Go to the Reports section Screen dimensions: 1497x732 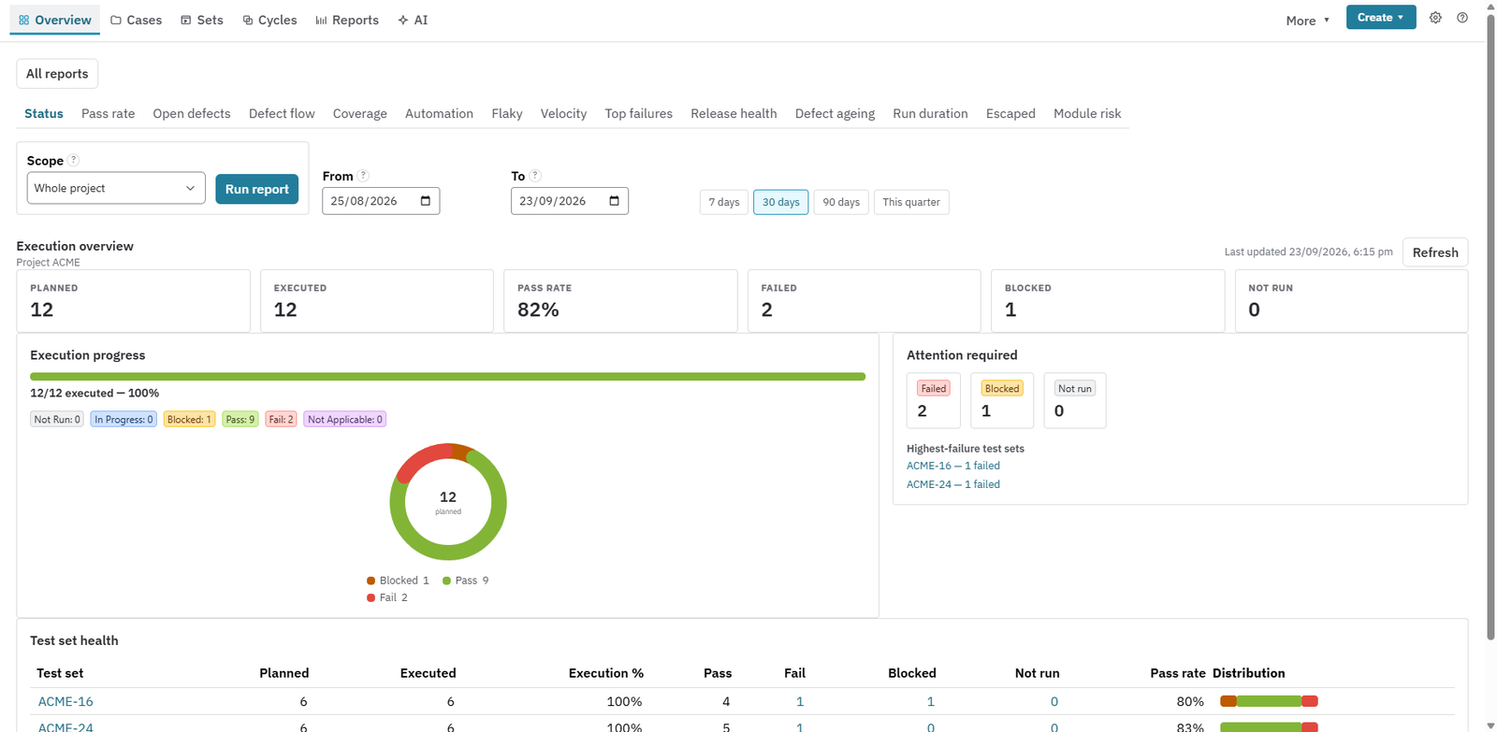point(347,20)
